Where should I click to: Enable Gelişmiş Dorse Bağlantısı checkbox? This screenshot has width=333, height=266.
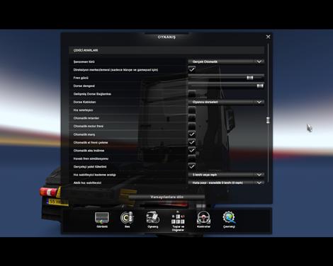(x=192, y=93)
